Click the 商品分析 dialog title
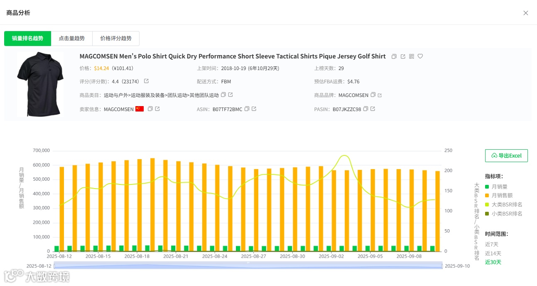 pos(18,13)
